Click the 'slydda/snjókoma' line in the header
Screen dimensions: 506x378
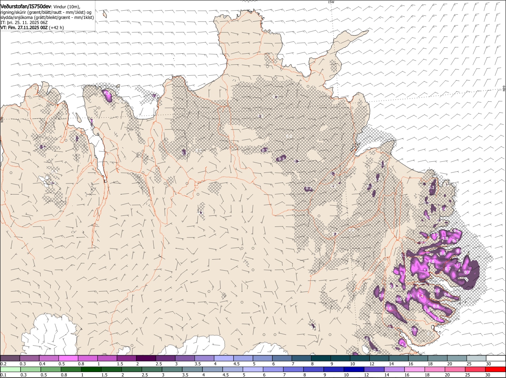click(x=47, y=17)
